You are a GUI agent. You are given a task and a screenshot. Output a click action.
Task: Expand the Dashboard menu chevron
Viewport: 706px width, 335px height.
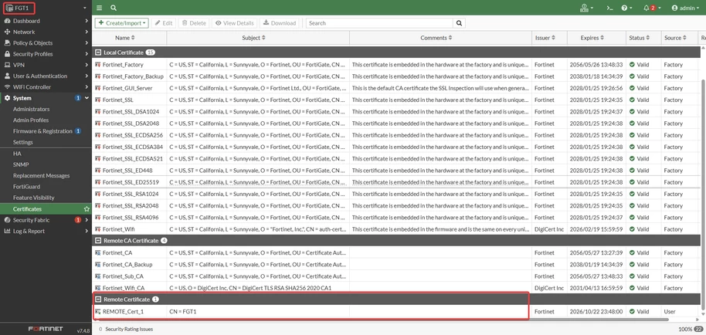(87, 21)
